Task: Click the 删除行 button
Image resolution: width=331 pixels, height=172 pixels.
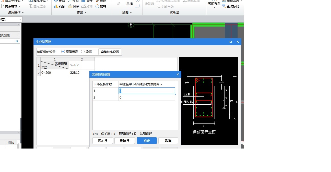Action: pyautogui.click(x=124, y=141)
